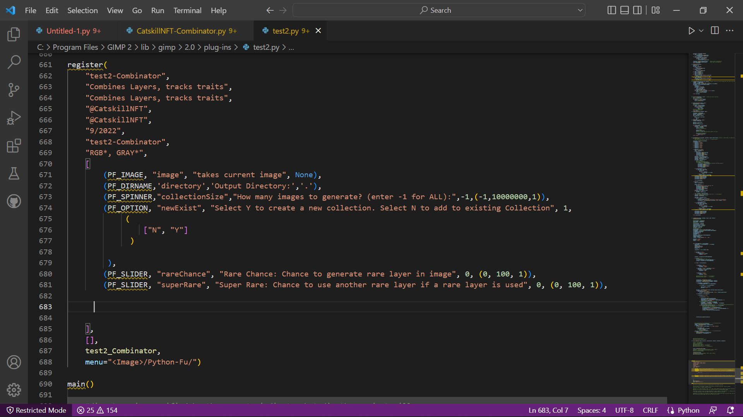Open the Terminal menu

tap(187, 10)
